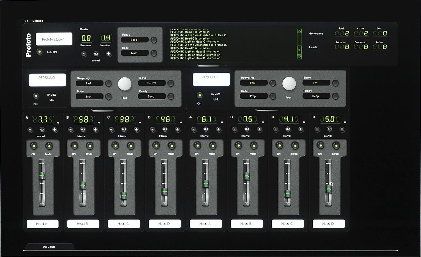Increase power on 3.8 Head C channel
The height and width of the screenshot is (257, 421).
pyautogui.click(x=136, y=129)
